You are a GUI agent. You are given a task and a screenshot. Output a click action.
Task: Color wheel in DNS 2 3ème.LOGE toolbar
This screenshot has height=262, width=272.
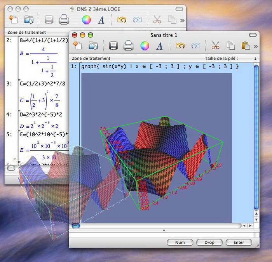[86, 20]
